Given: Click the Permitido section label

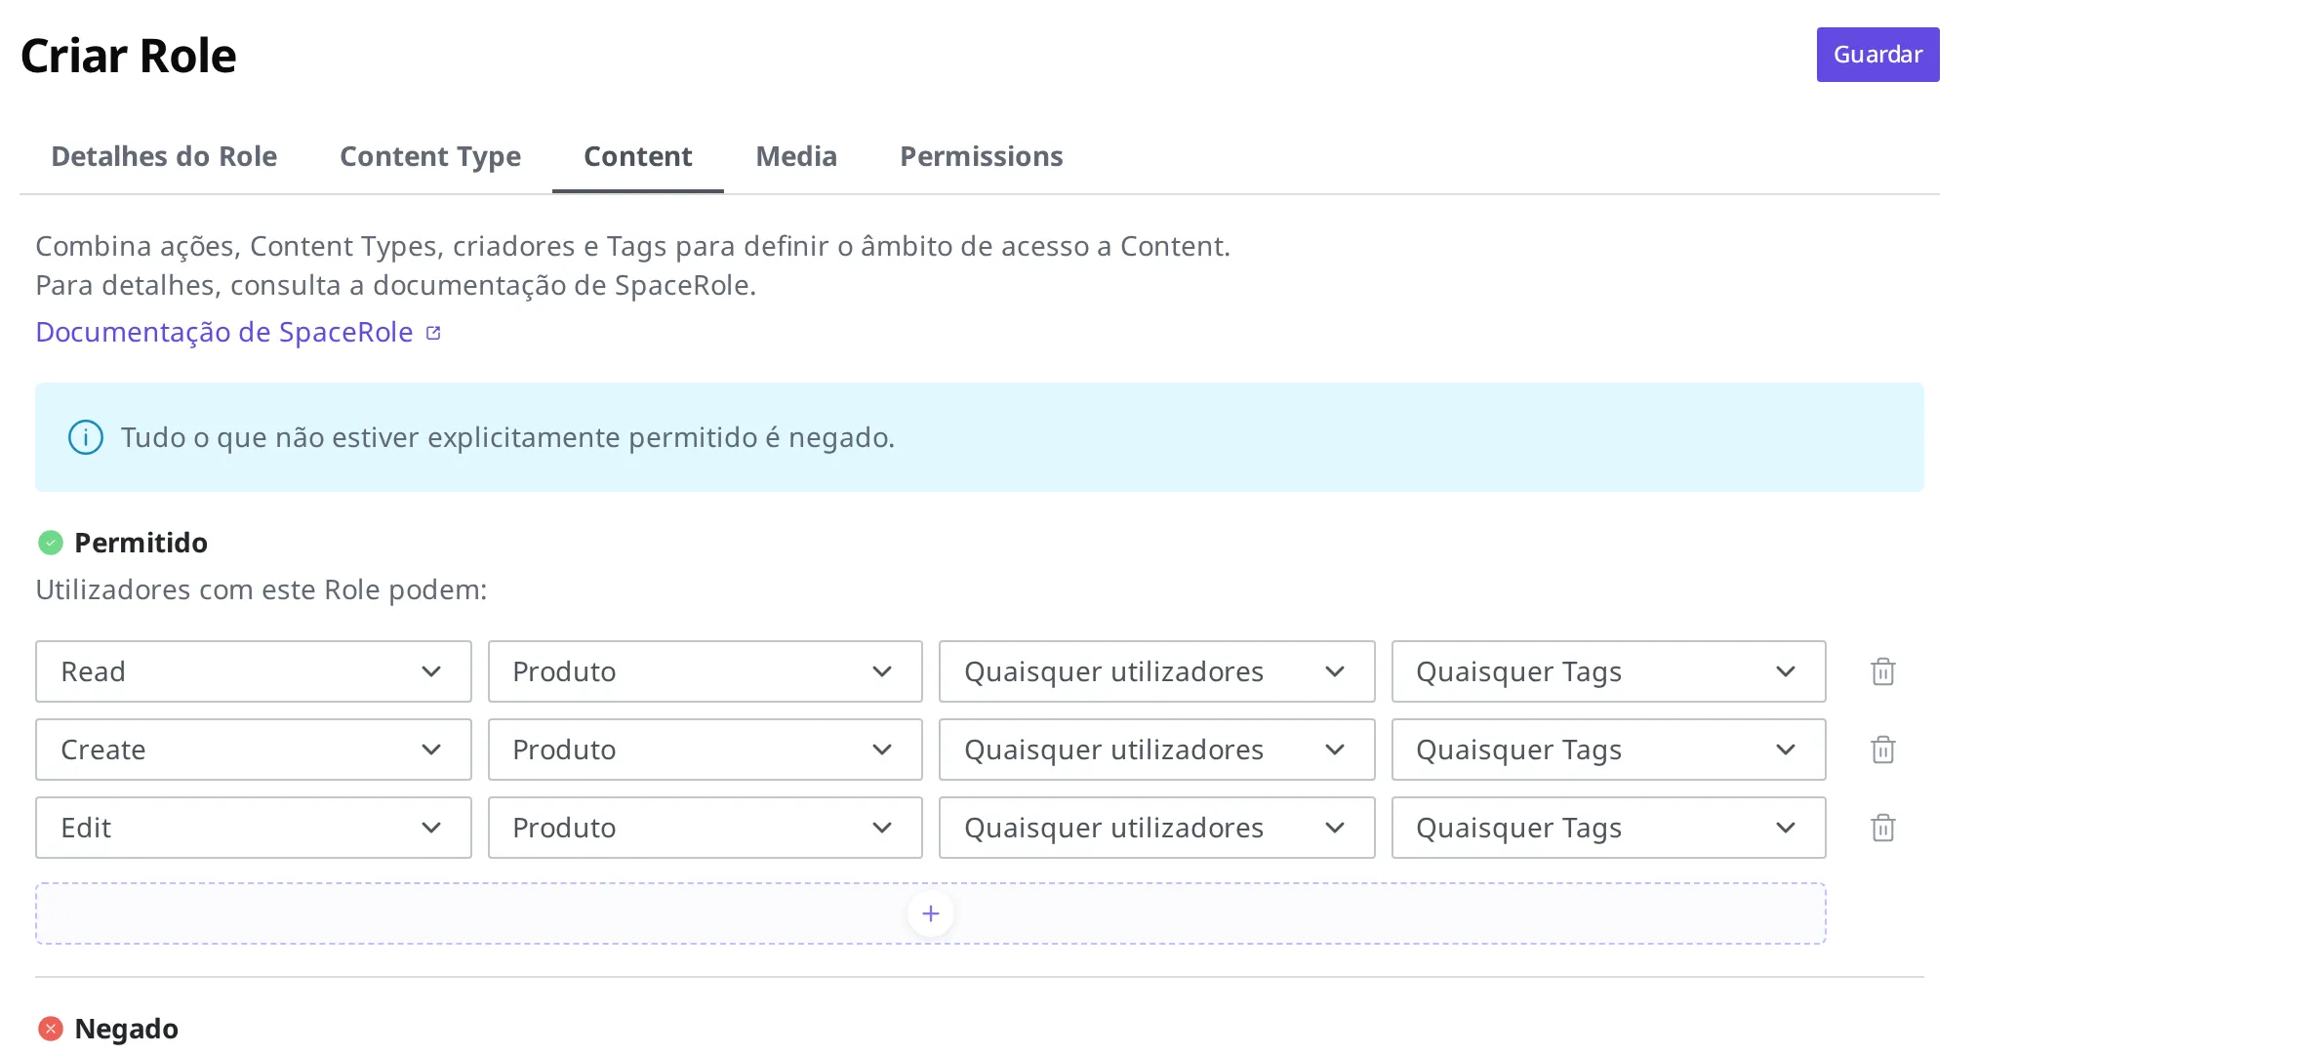Looking at the screenshot, I should [141, 543].
